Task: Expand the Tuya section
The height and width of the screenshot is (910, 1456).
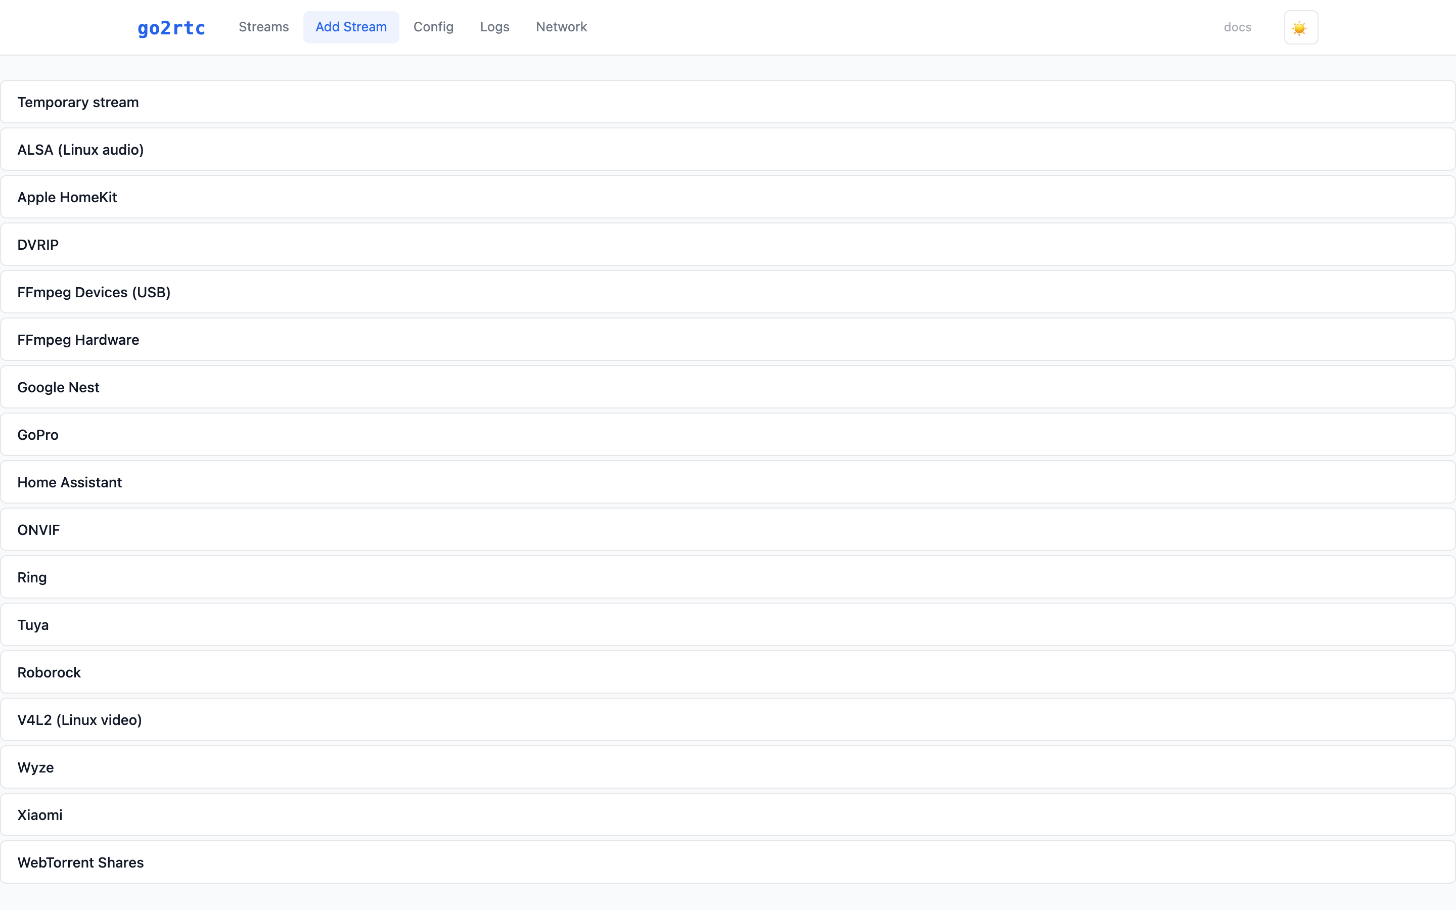Action: [728, 625]
